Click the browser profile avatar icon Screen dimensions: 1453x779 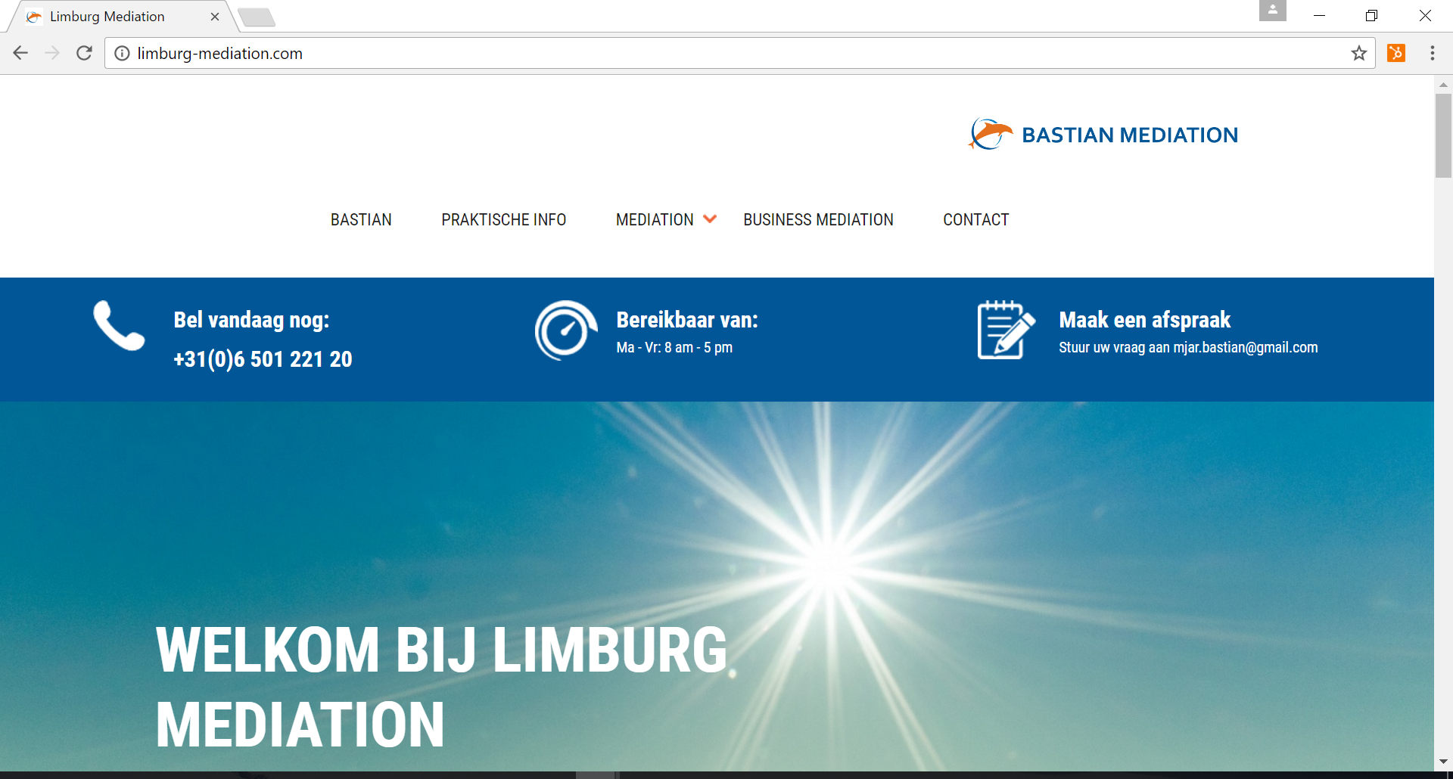1272,11
